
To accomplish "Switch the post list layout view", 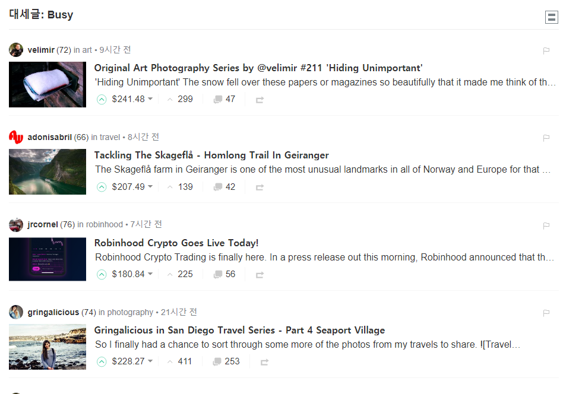I will (x=551, y=17).
